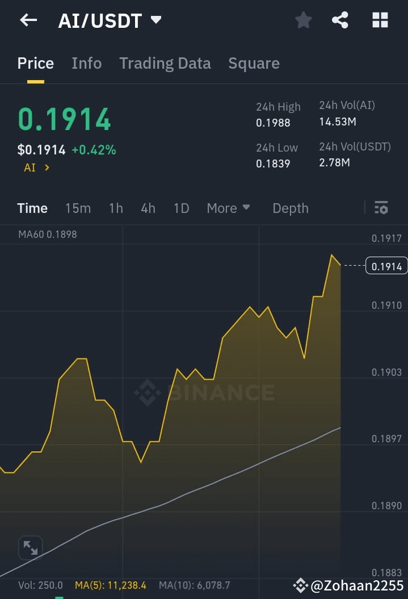Expand chart to fullscreen mode
Screen dimensions: 408x599
click(x=31, y=547)
